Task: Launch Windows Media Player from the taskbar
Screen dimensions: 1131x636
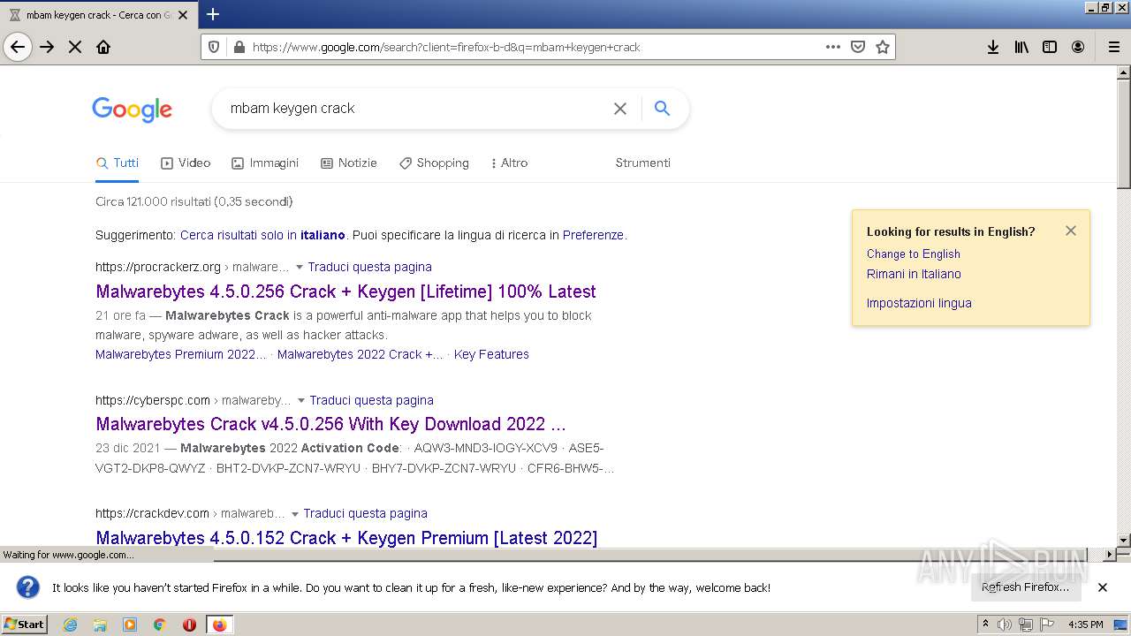Action: (x=130, y=625)
